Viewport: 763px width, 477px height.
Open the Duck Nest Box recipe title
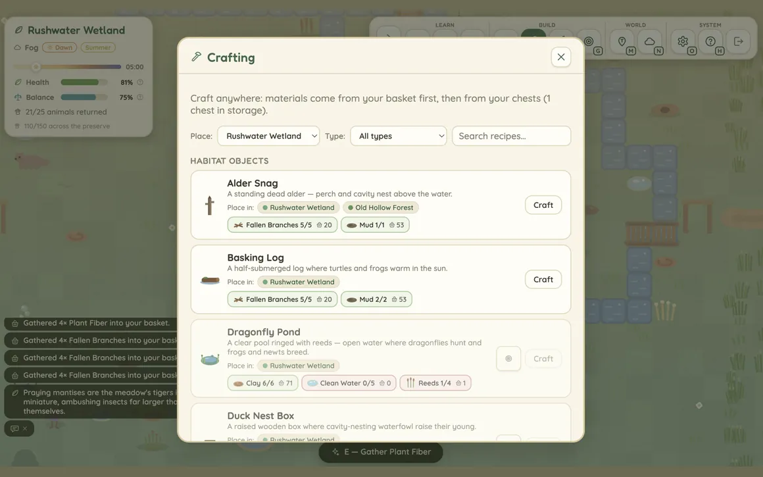pyautogui.click(x=260, y=416)
